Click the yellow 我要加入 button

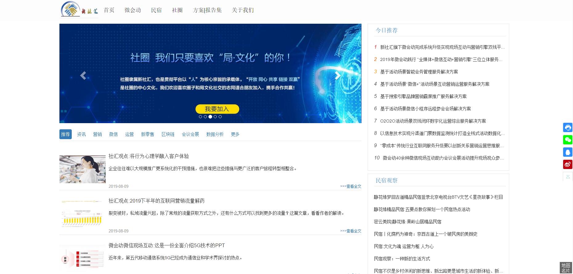[217, 109]
